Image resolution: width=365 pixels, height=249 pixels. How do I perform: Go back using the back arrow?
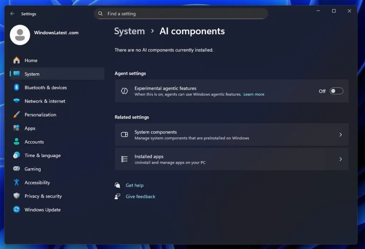[12, 14]
